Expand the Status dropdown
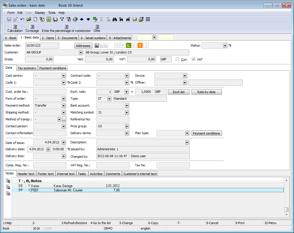The width and height of the screenshot is (294, 233). 225,46
